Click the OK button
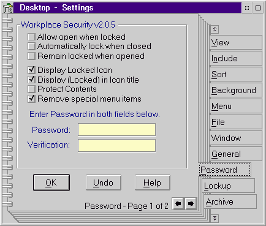The width and height of the screenshot is (266, 226). 51,183
